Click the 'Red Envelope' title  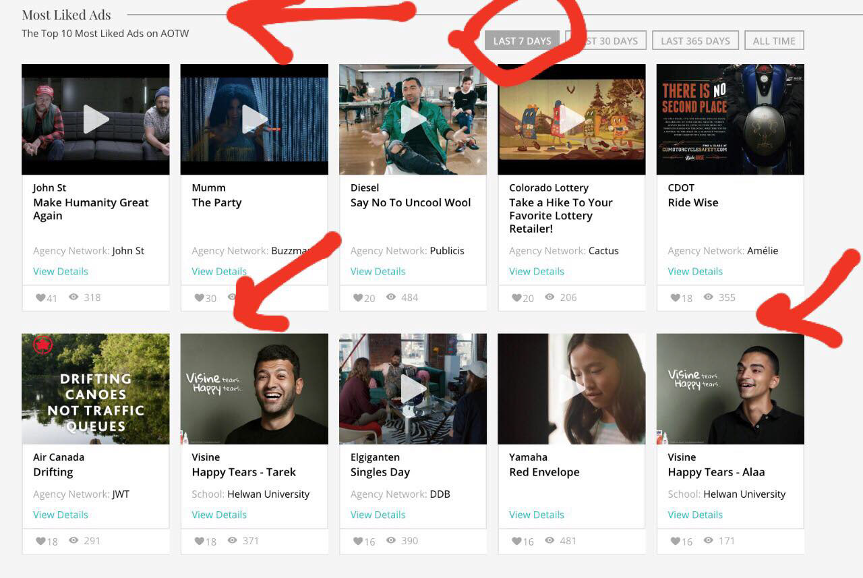[x=544, y=472]
